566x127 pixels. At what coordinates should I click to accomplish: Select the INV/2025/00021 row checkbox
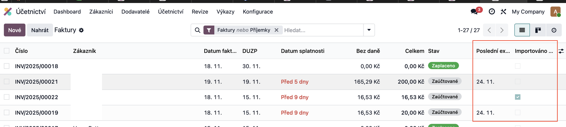pos(6,81)
